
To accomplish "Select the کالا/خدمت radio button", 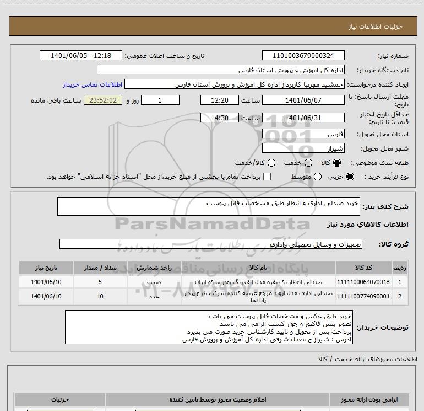I will [271, 163].
